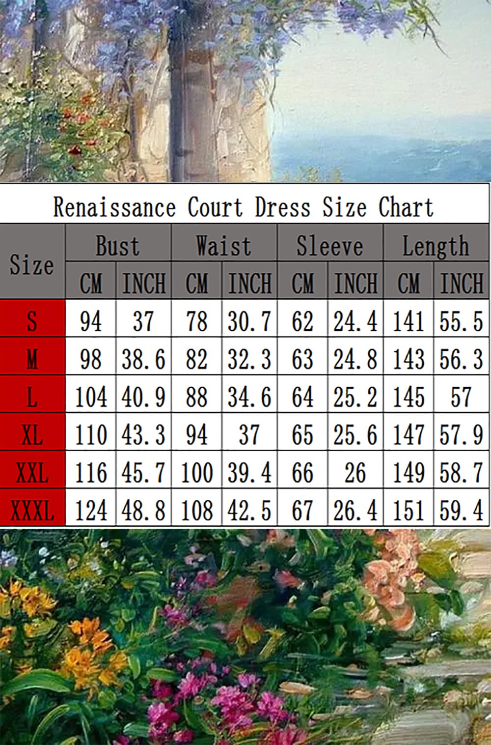Select the Sleeve column header
Image resolution: width=491 pixels, height=745 pixels.
(329, 245)
